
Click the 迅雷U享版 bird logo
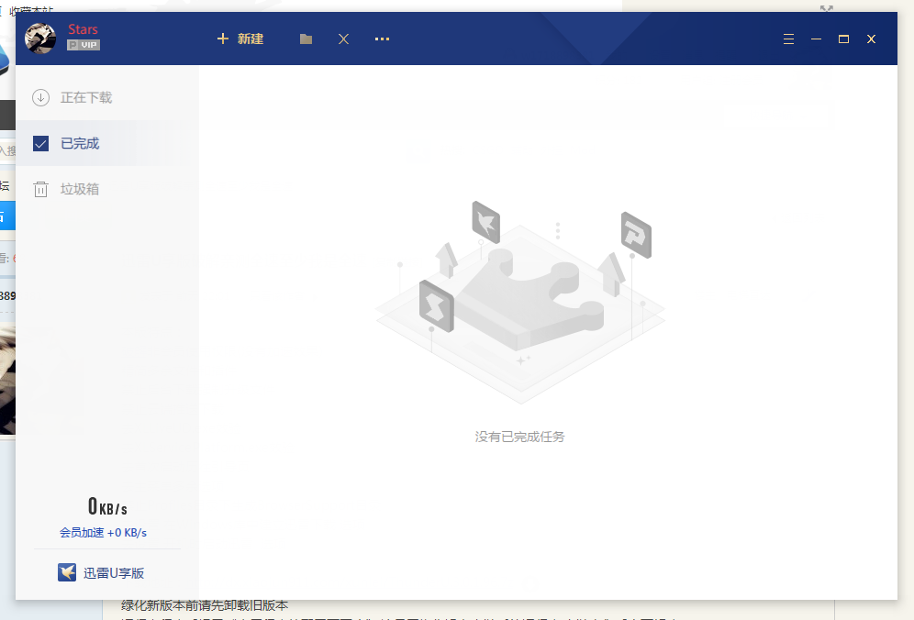pos(67,572)
